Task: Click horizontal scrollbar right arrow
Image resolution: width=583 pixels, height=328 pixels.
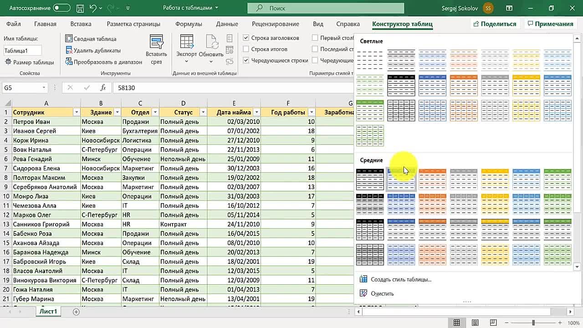Action: [570, 312]
